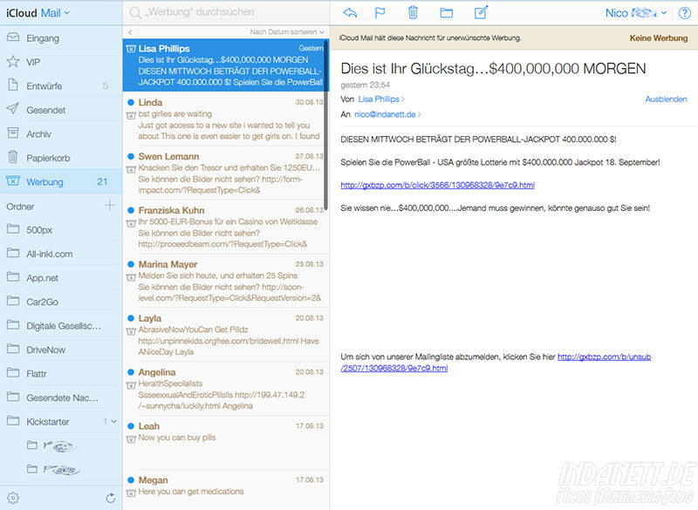
Task: Open the email from Leah
Action: (225, 442)
